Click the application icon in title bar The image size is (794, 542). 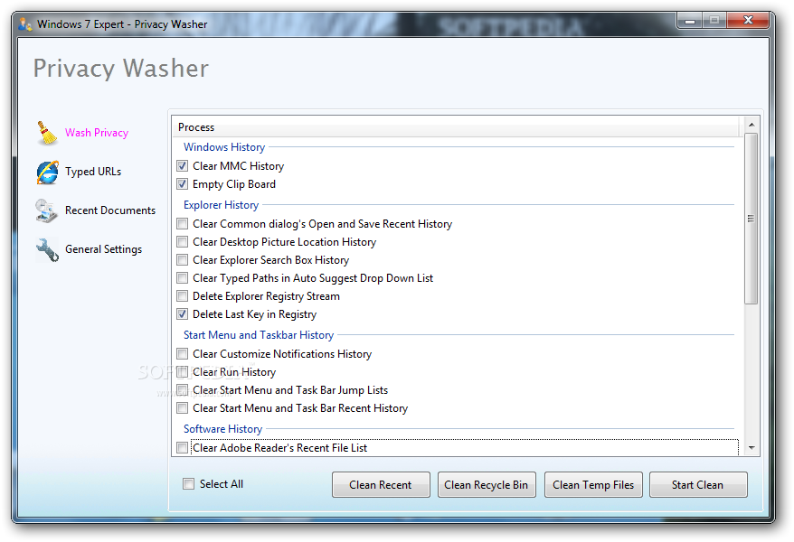click(24, 23)
